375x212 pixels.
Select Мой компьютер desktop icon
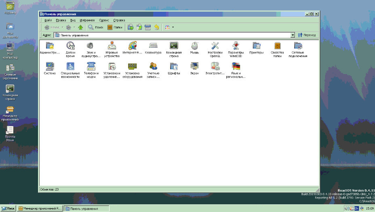point(10,51)
